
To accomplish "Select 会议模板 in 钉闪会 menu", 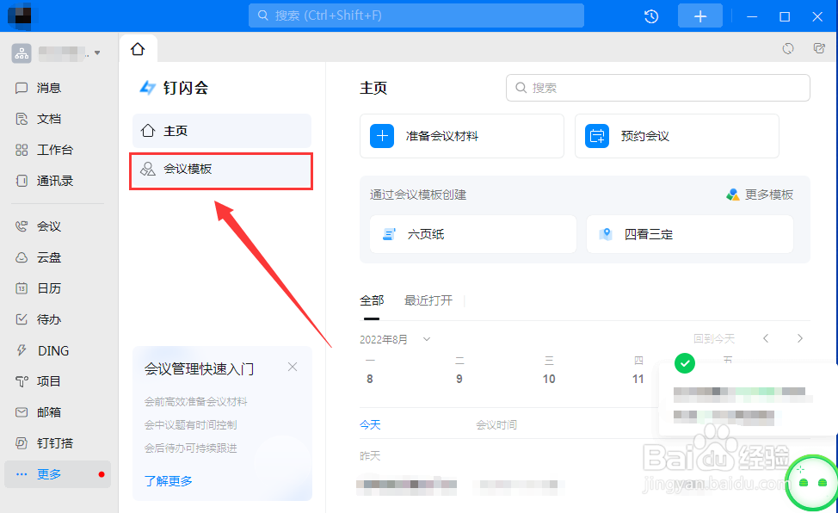I will (x=221, y=170).
